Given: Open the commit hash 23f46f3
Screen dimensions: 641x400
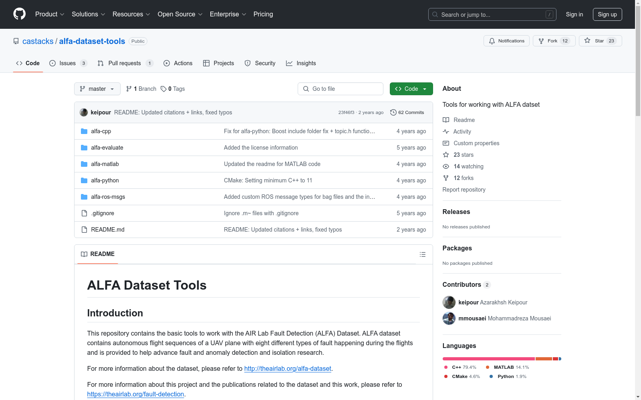Looking at the screenshot, I should [x=346, y=112].
